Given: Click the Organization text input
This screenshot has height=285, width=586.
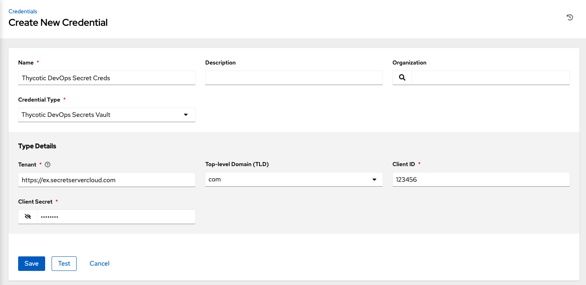Looking at the screenshot, I should 490,77.
